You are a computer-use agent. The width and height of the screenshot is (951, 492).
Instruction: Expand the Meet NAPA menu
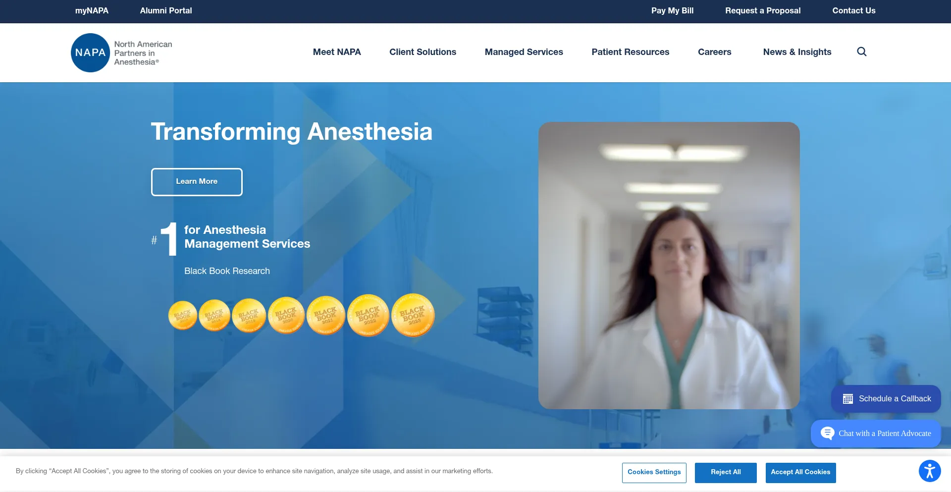pos(337,52)
